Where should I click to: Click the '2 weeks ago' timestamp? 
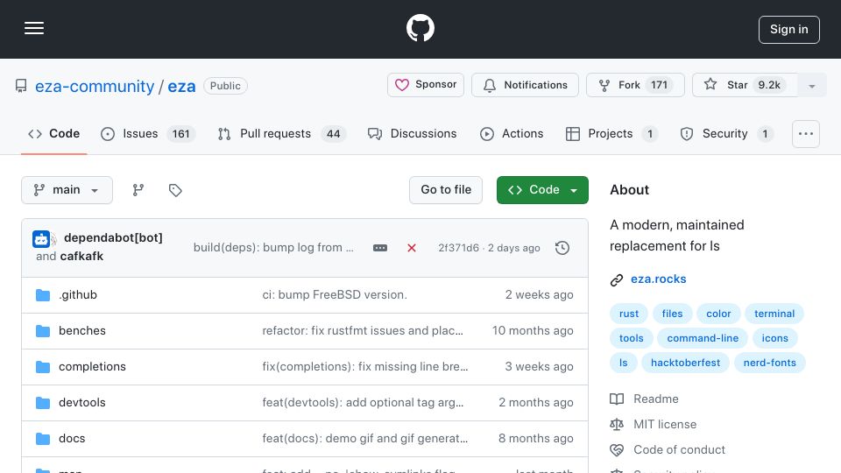tap(539, 294)
